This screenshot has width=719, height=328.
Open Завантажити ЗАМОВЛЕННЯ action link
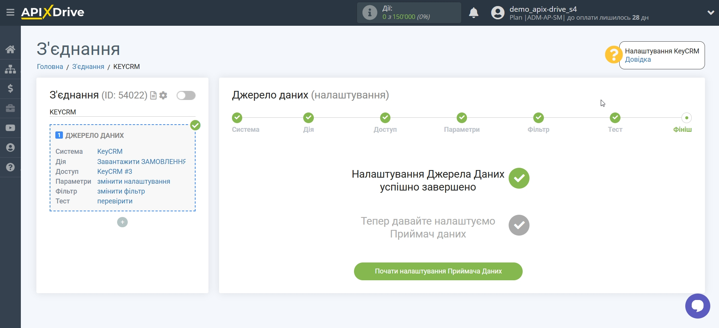(x=141, y=162)
